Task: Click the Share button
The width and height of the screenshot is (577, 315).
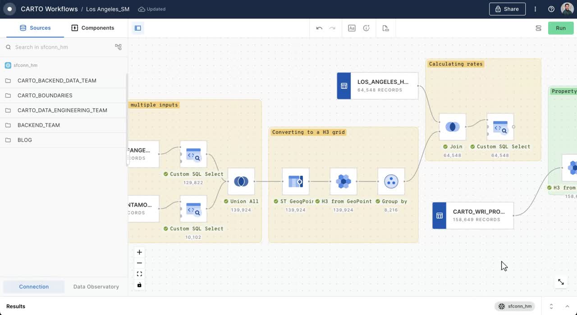Action: pyautogui.click(x=507, y=9)
